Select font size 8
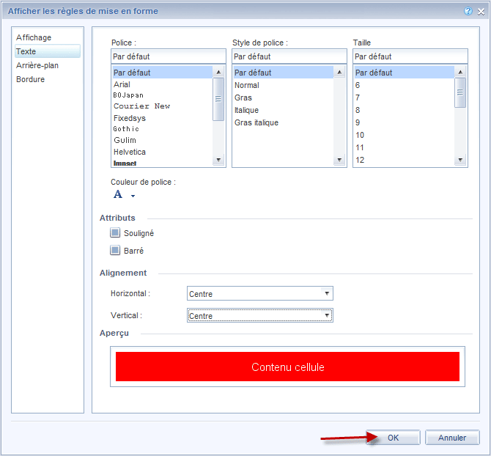Viewport: 491px width, 456px height. [x=404, y=110]
